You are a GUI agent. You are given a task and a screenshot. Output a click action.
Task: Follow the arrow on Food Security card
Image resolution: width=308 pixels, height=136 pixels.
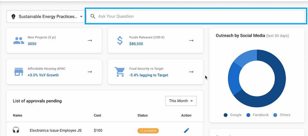click(x=191, y=72)
